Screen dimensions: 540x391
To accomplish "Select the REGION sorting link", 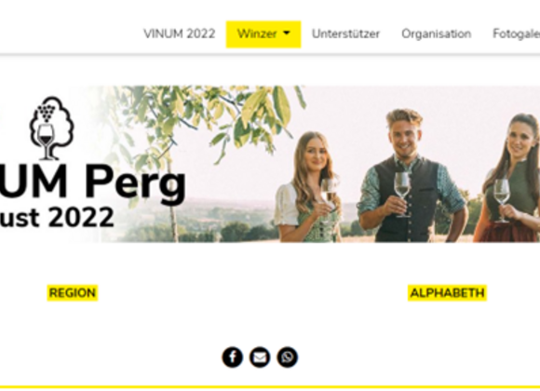I will pyautogui.click(x=73, y=293).
